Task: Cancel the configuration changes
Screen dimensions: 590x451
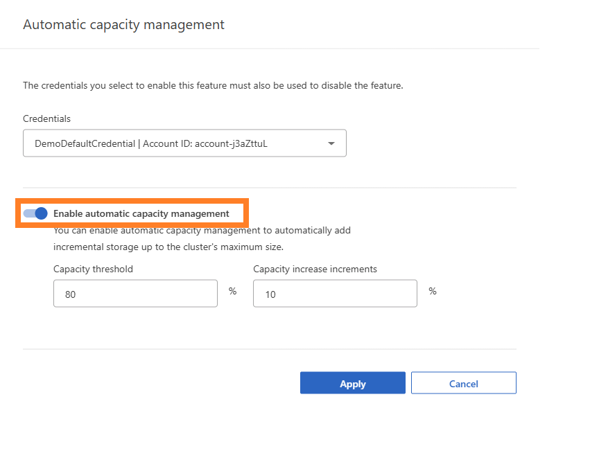Action: coord(463,382)
